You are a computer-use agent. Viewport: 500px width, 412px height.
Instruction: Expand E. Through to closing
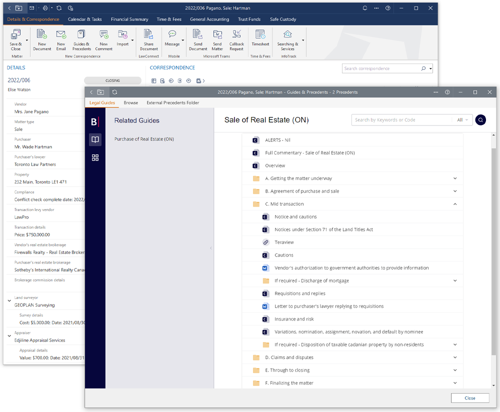point(455,370)
